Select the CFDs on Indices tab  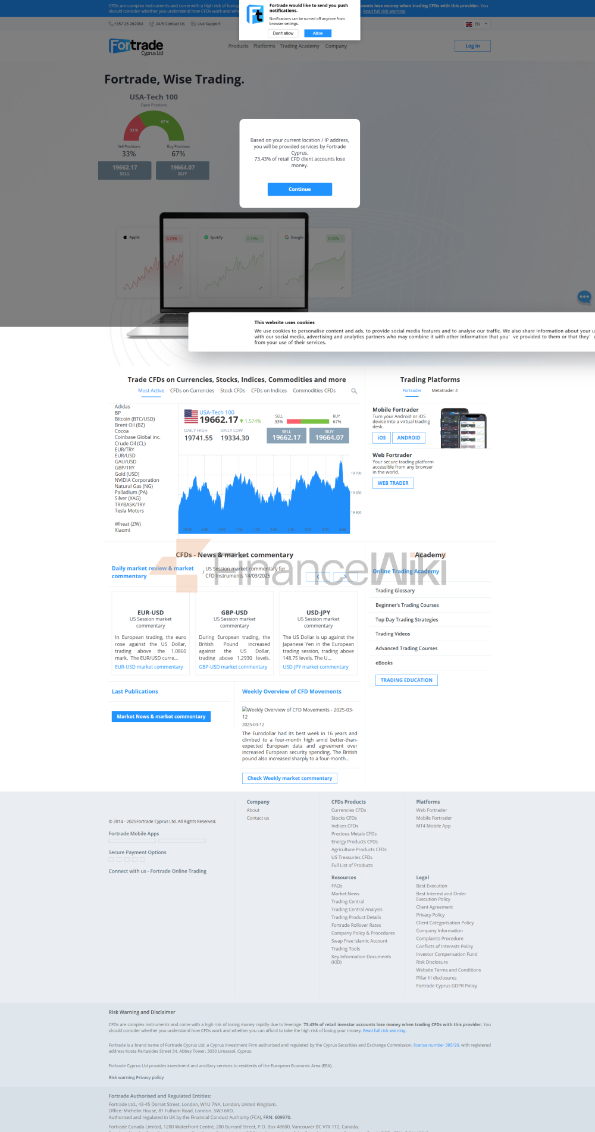(x=269, y=391)
